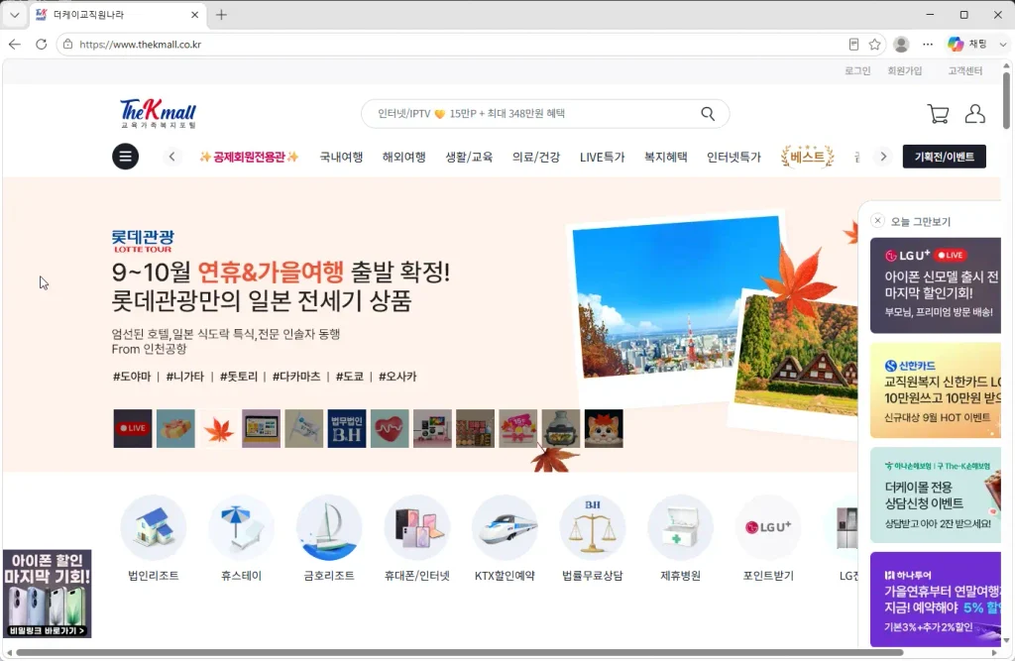The height and width of the screenshot is (661, 1015).
Task: Expand the tab list dropdown
Action: (x=15, y=15)
